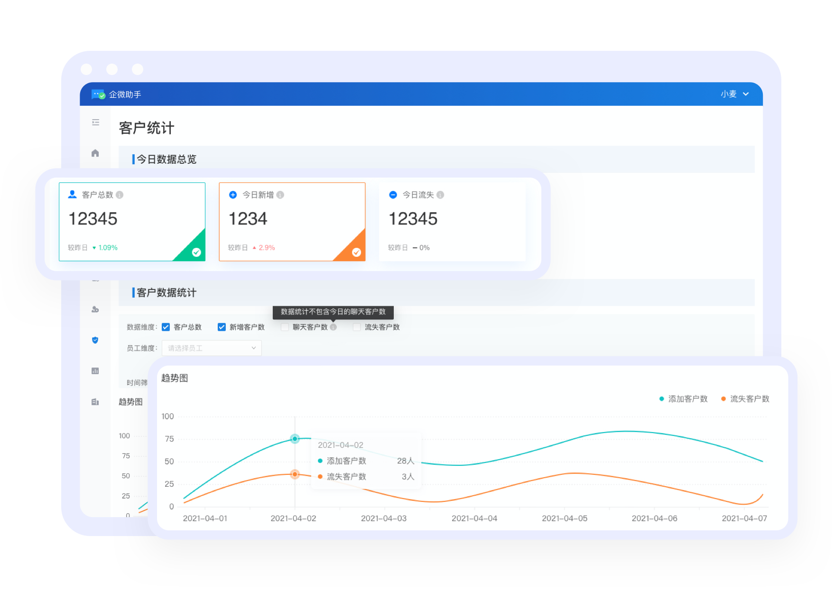Click the info icon beside 聊天客户数
The height and width of the screenshot is (603, 834).
(x=334, y=327)
